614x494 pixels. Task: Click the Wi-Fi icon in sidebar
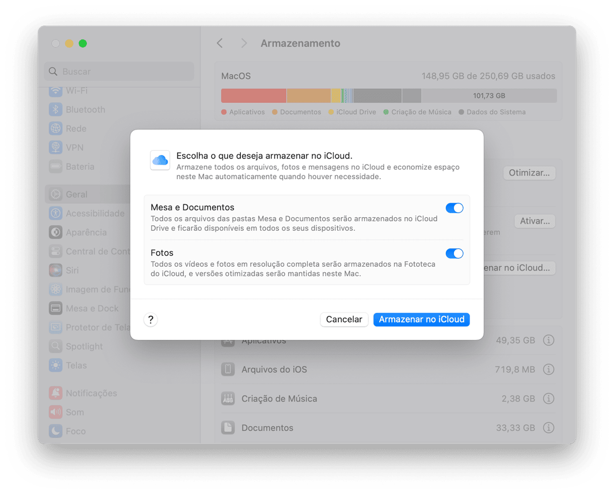(56, 91)
